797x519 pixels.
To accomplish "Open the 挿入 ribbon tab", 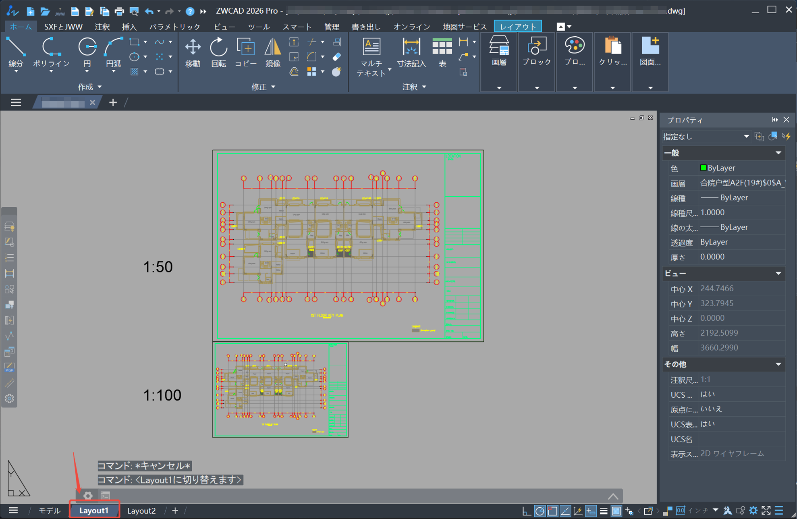I will point(129,27).
